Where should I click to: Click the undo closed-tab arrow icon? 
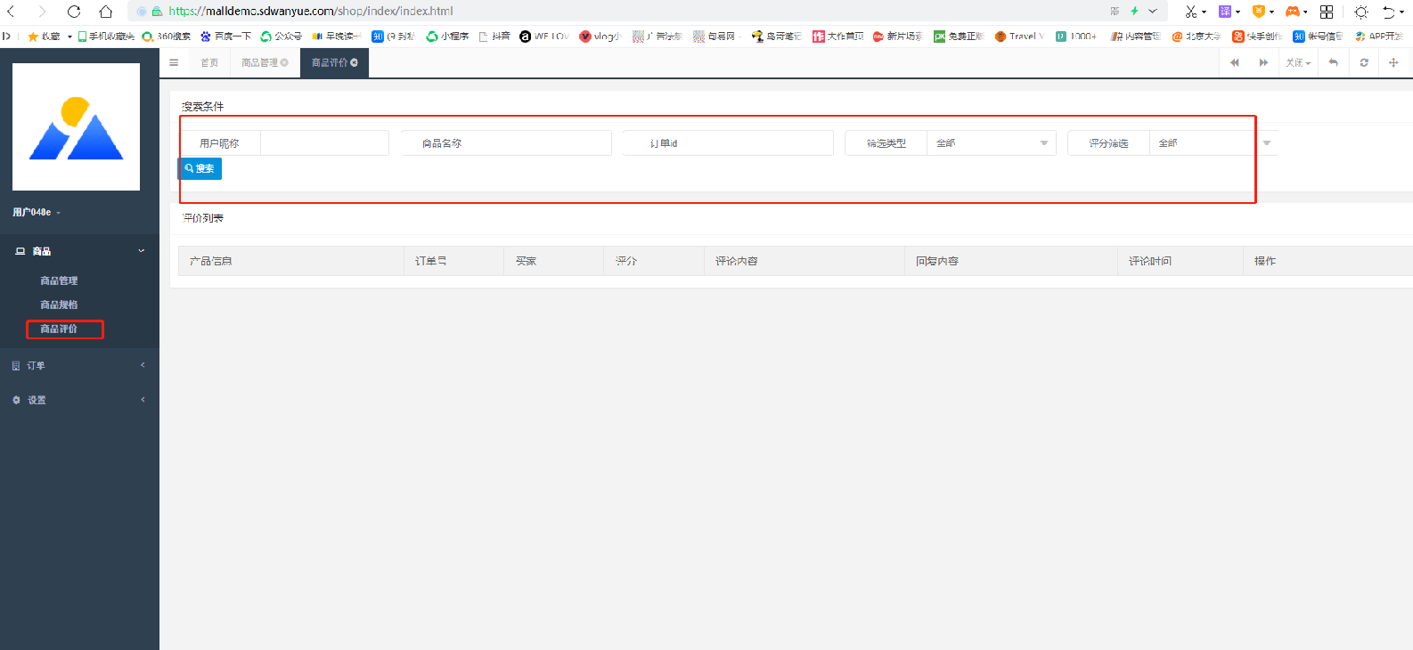pos(1388,12)
